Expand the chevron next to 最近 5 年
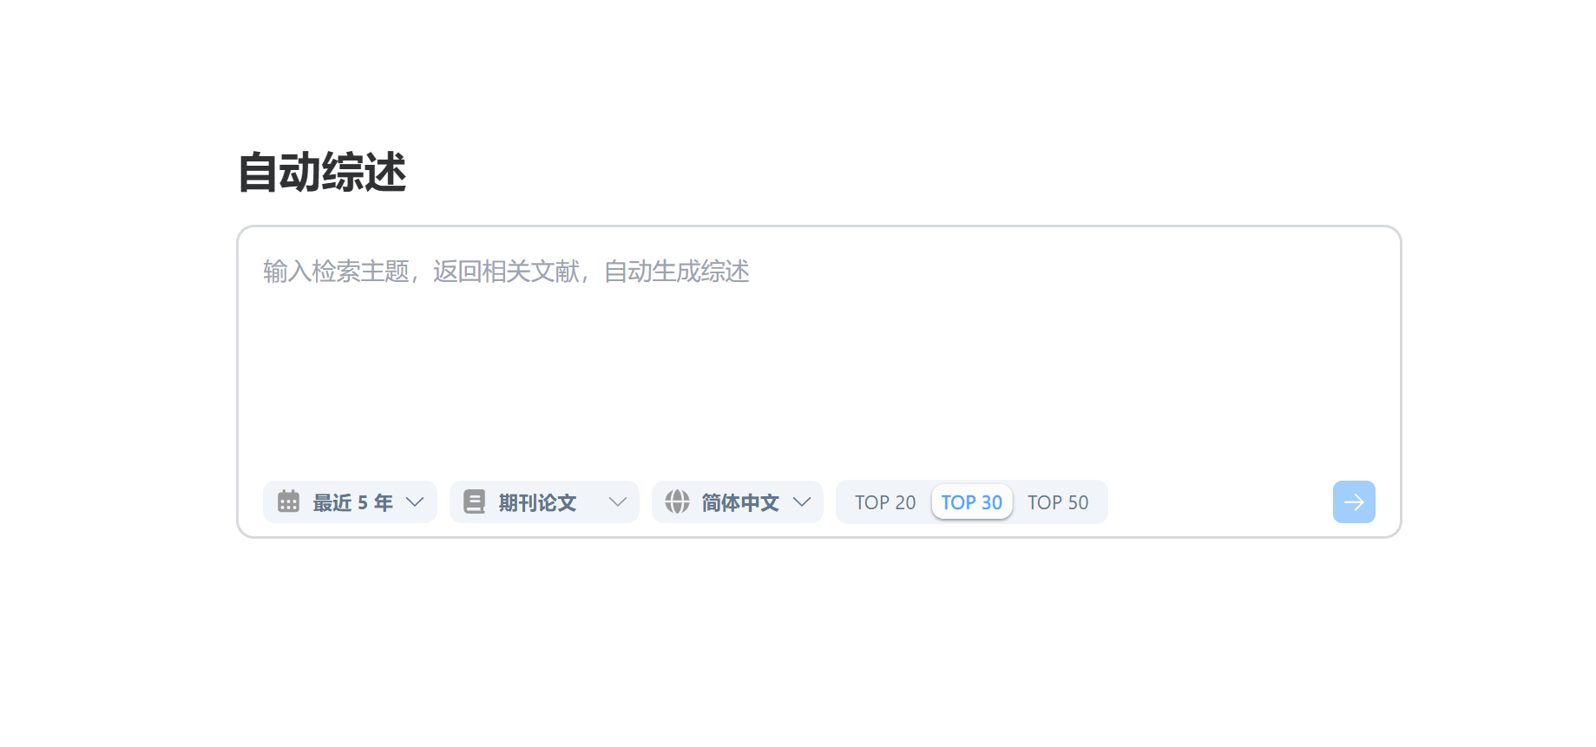This screenshot has height=747, width=1596. click(x=415, y=501)
